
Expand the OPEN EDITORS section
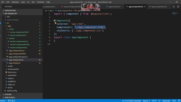tap(22, 10)
